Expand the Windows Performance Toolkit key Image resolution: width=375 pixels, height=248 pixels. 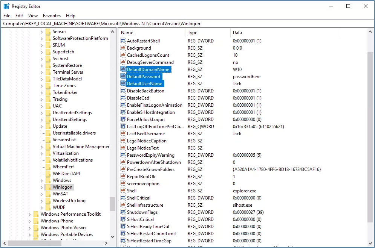(29, 214)
